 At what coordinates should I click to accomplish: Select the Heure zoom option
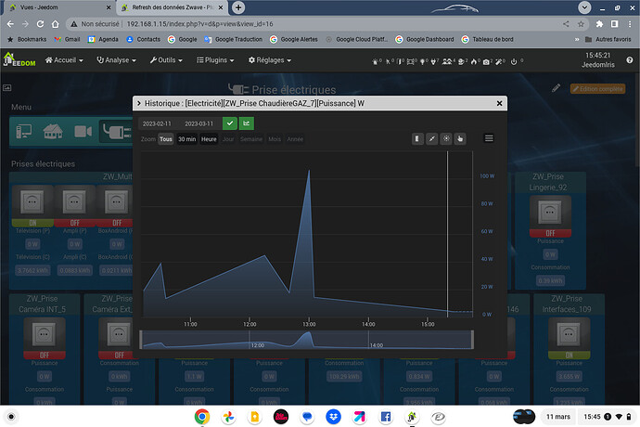(x=209, y=139)
